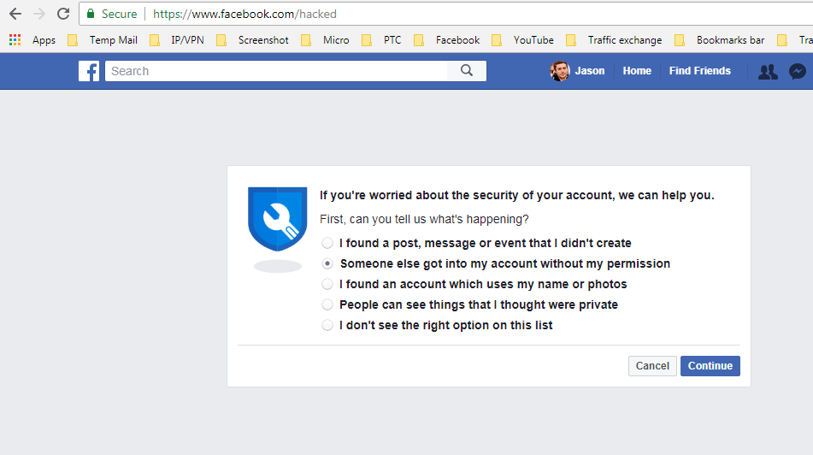
Task: Click the search magnifier button
Action: 467,71
